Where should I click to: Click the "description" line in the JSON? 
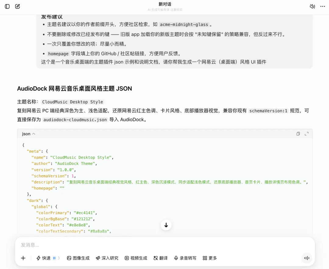[170, 182]
